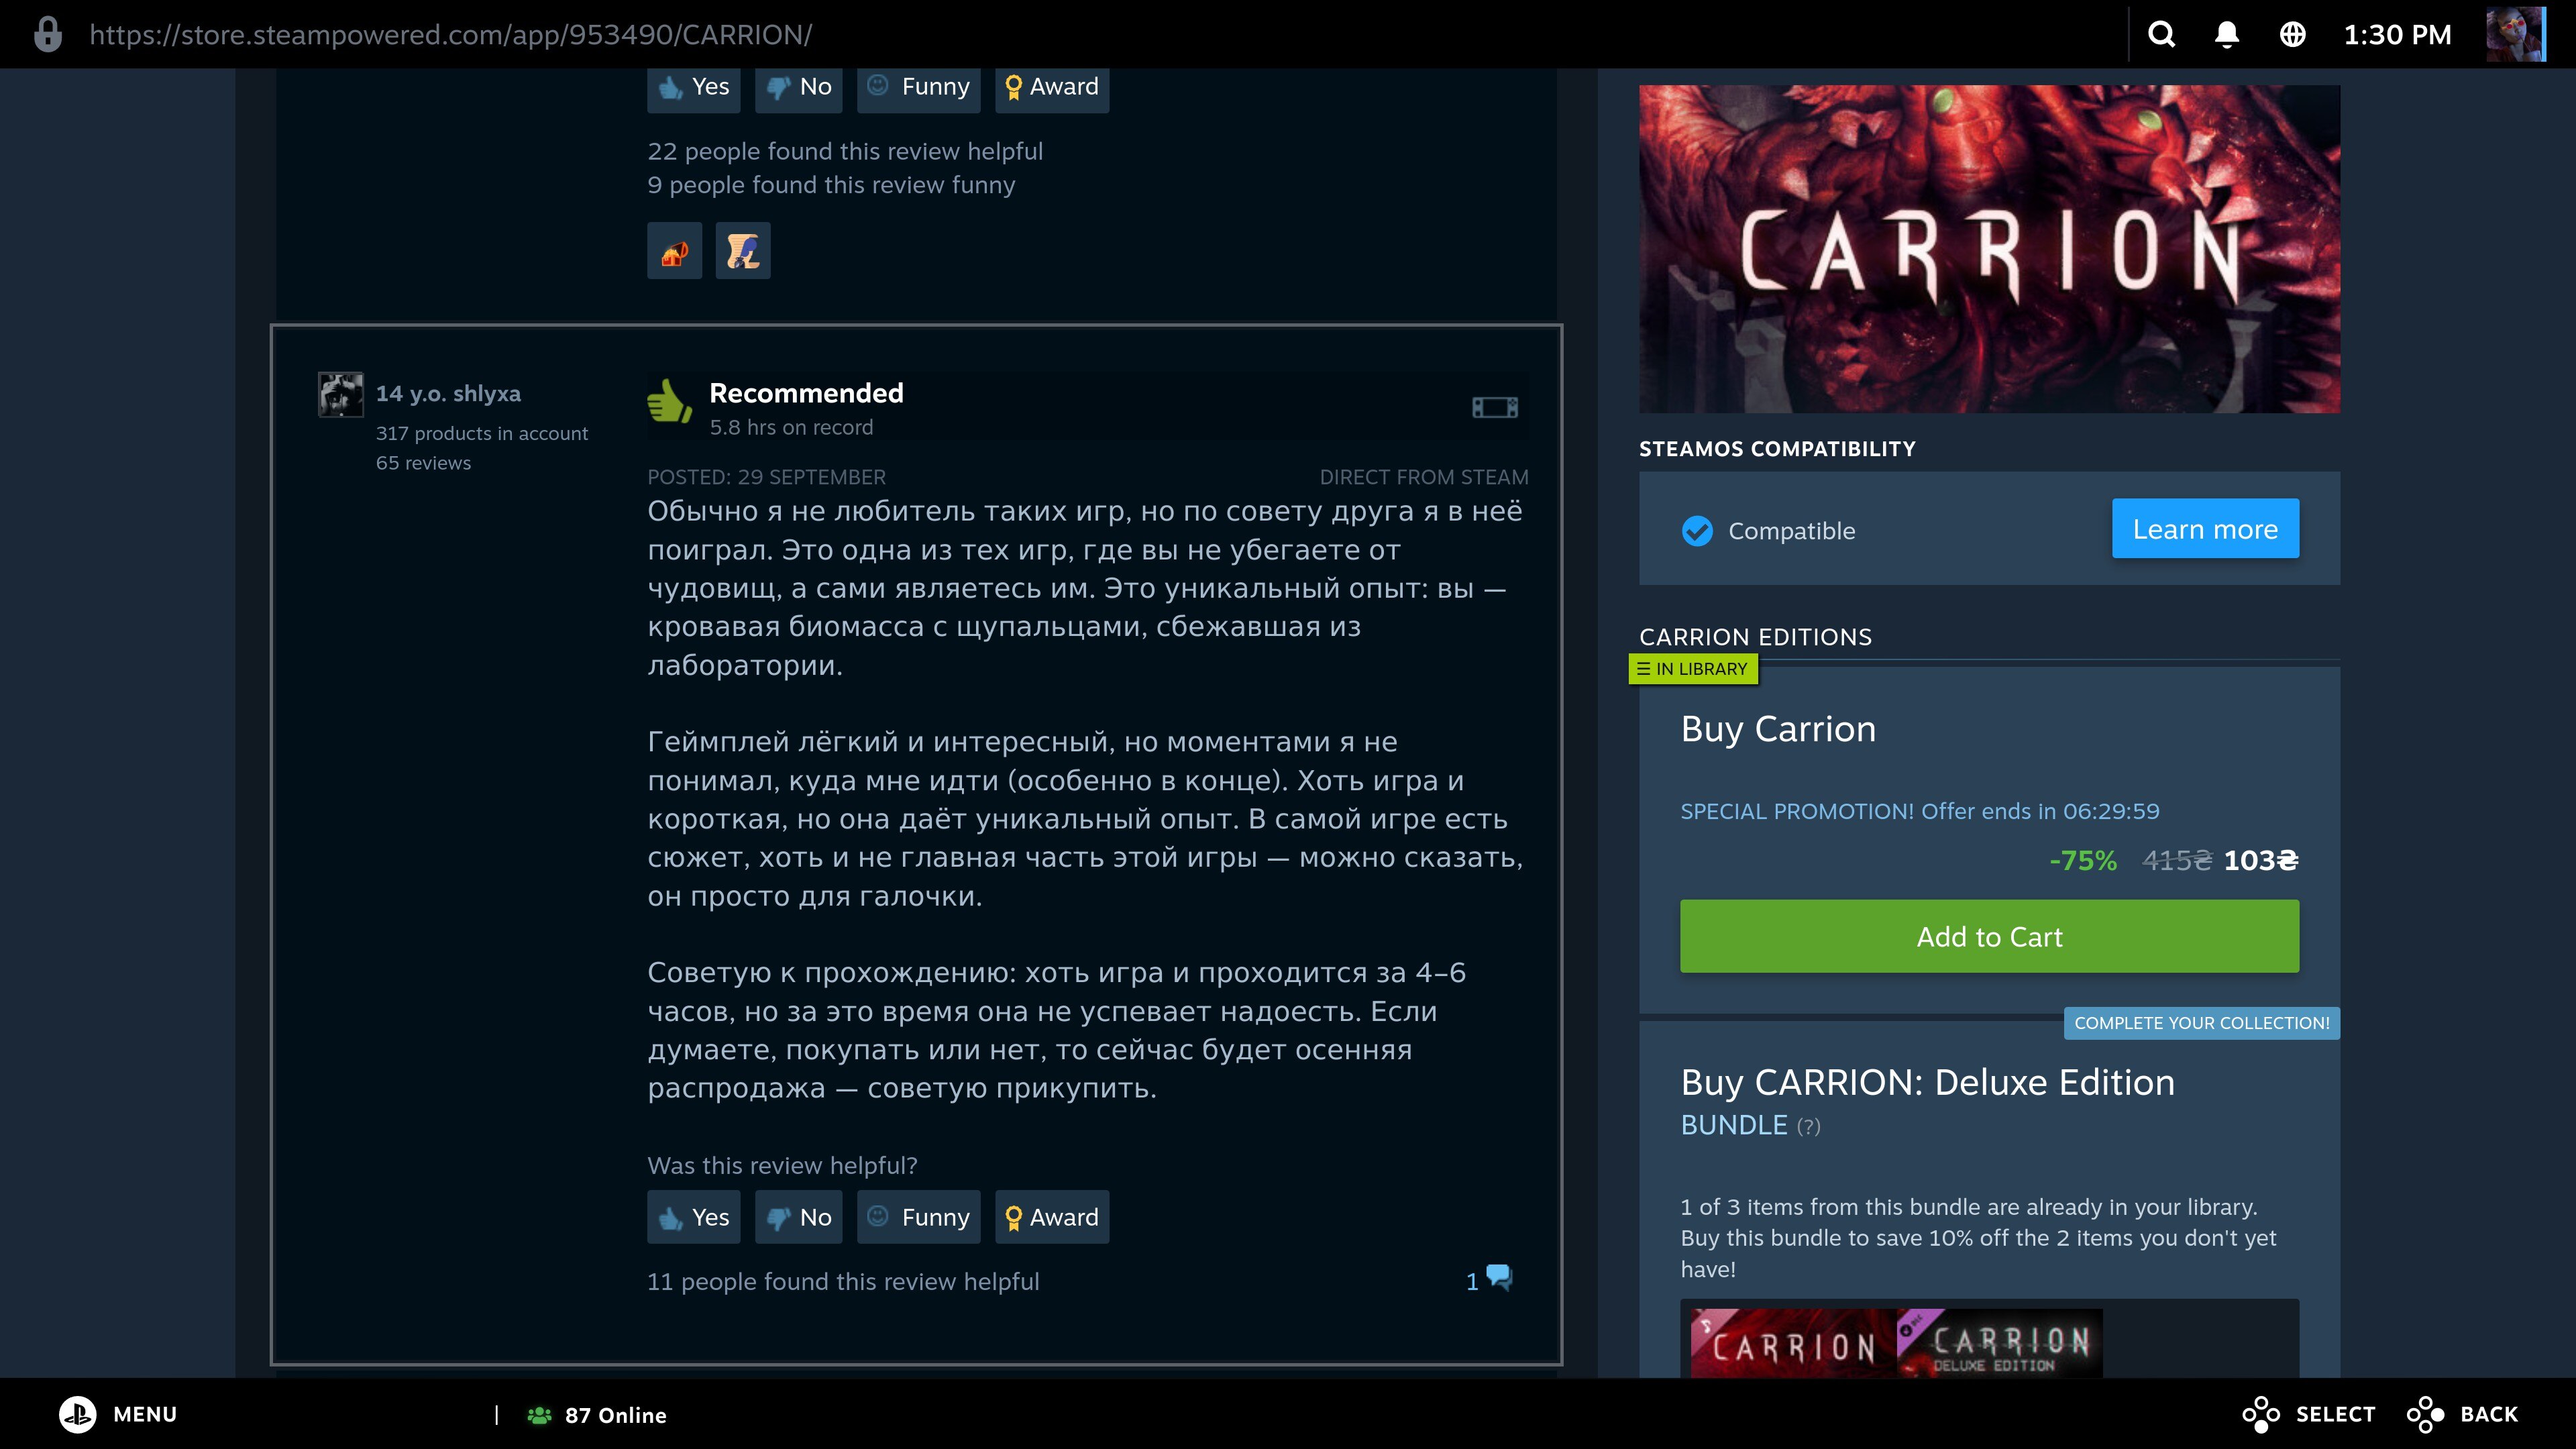Open 14 y.o. shlyxa reviewer avatar

coord(340,394)
